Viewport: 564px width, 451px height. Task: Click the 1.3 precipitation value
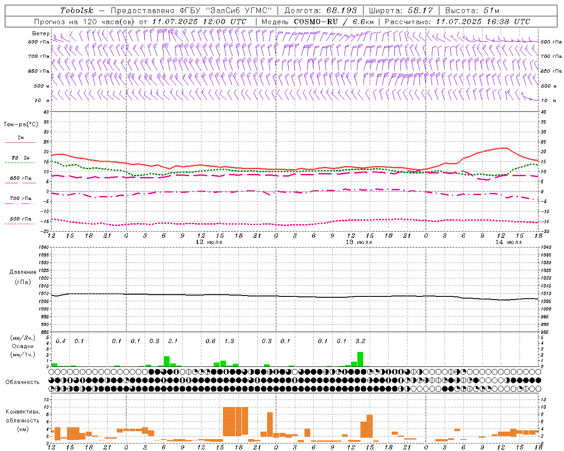(x=229, y=341)
